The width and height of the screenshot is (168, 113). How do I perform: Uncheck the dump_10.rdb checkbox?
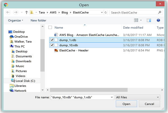(x=52, y=45)
